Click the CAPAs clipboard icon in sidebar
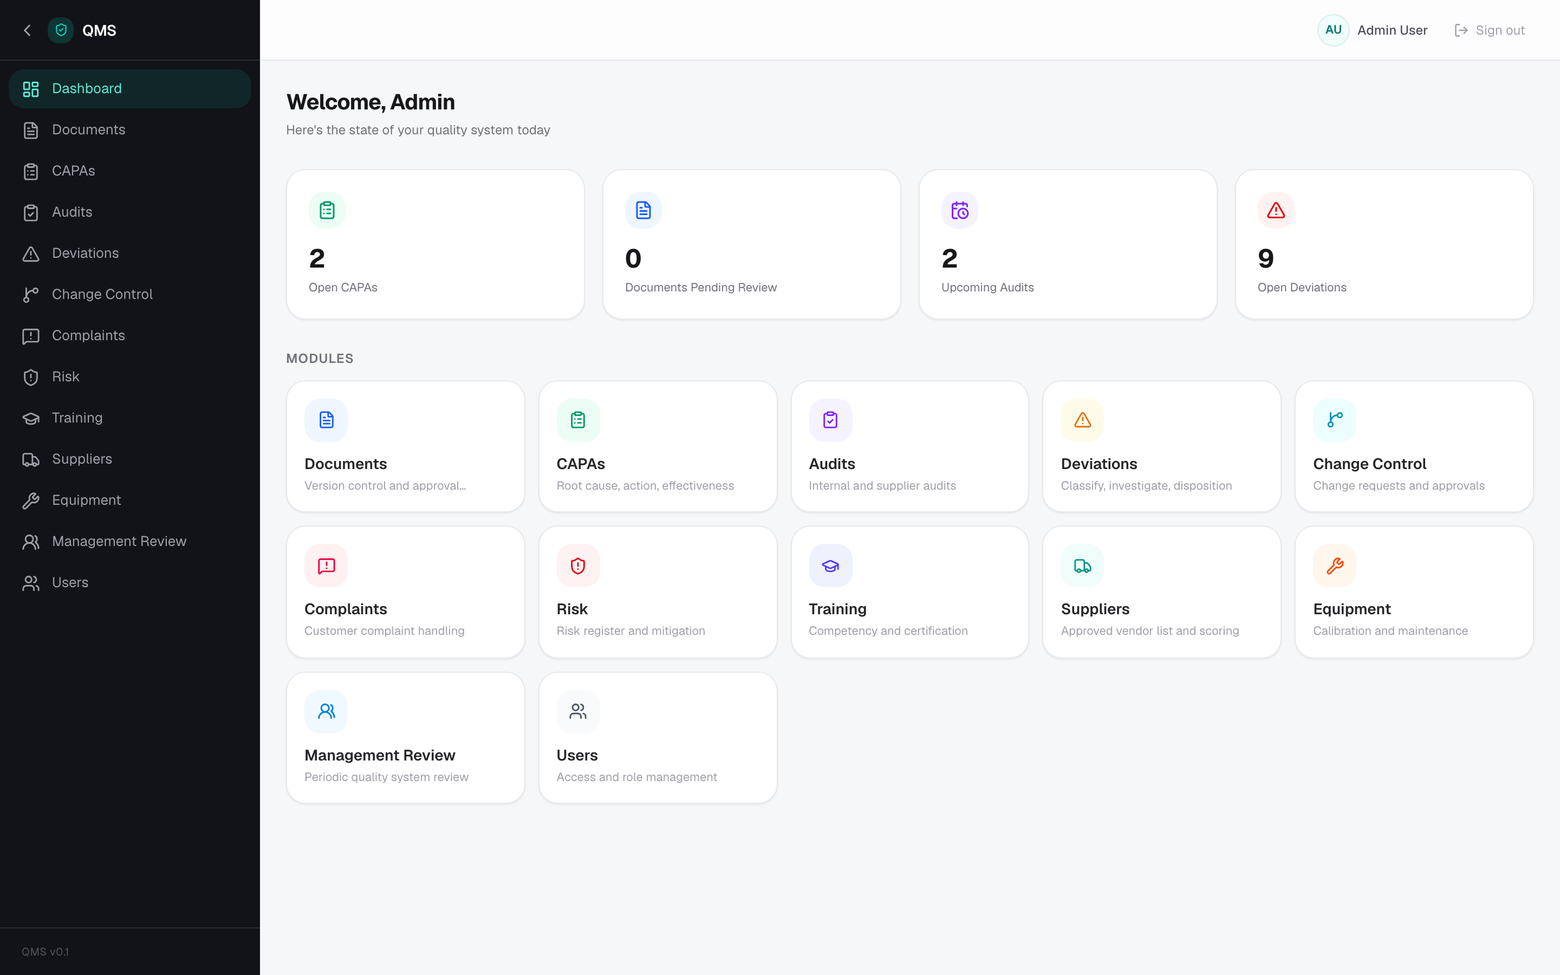The height and width of the screenshot is (975, 1560). [x=31, y=172]
